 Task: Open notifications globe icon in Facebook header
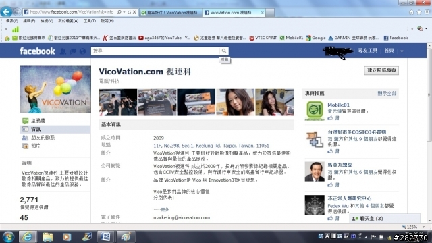click(x=82, y=51)
